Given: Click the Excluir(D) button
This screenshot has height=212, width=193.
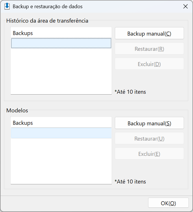Looking at the screenshot, I should pos(149,64).
